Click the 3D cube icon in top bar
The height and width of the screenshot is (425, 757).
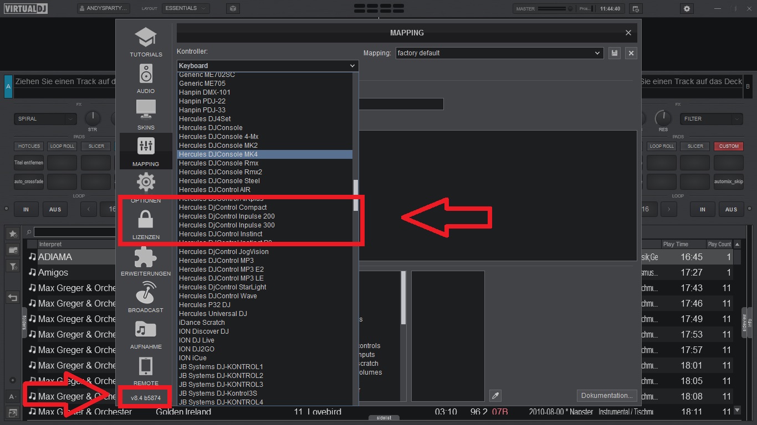click(x=233, y=8)
